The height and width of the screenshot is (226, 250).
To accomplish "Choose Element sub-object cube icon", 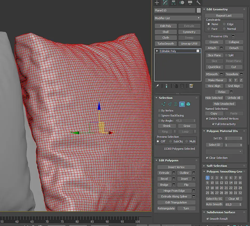I will point(188,104).
